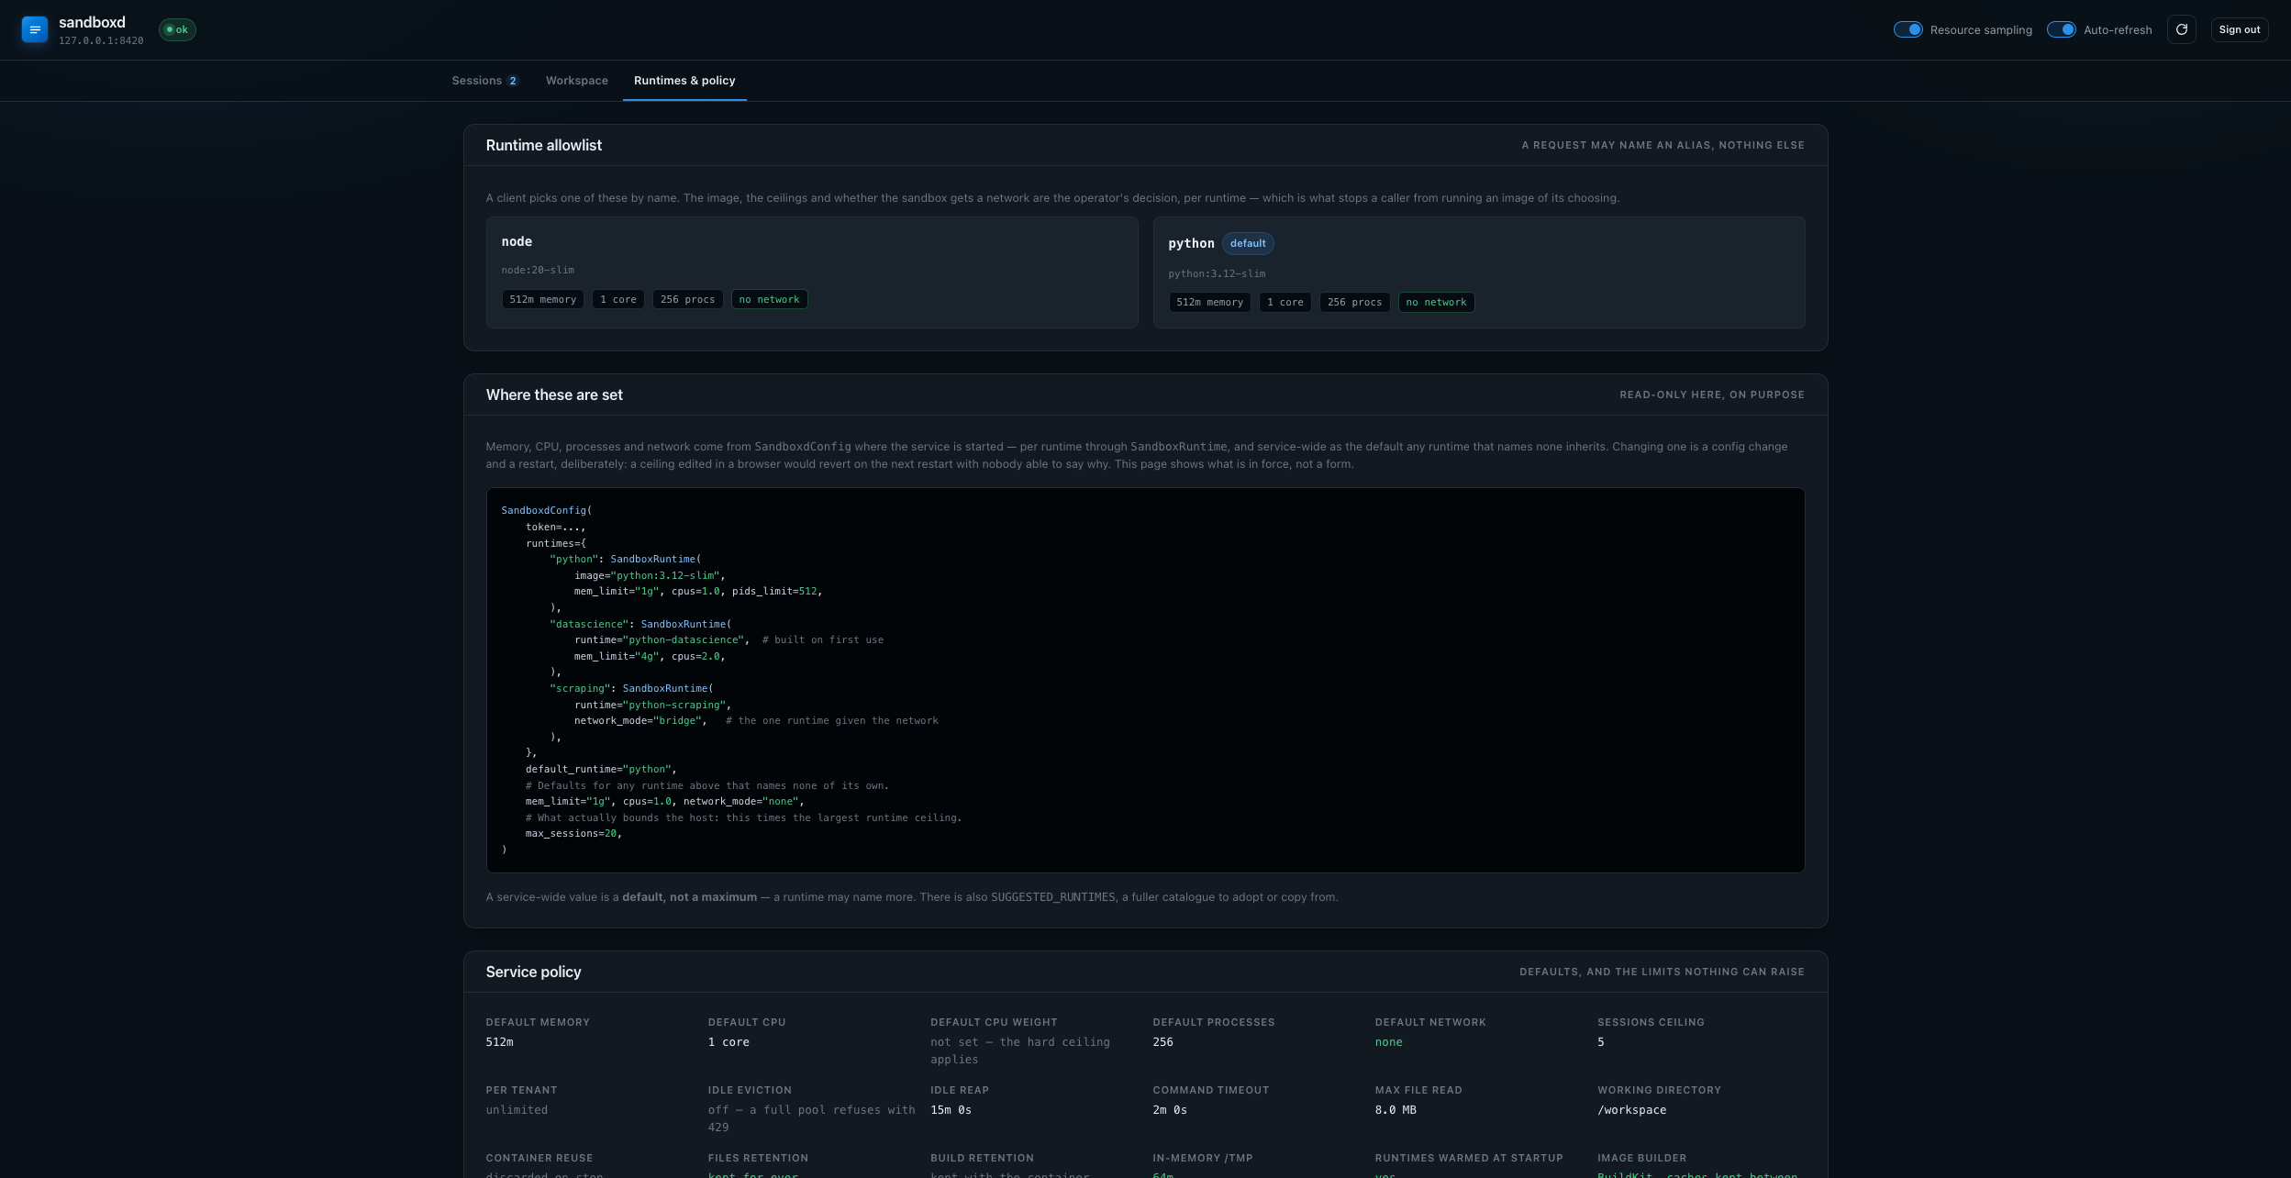Viewport: 2291px width, 1178px height.
Task: Switch to the Workspace tab
Action: coord(576,81)
